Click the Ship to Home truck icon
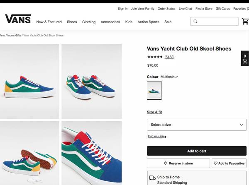The image size is (249, 185). point(152,178)
